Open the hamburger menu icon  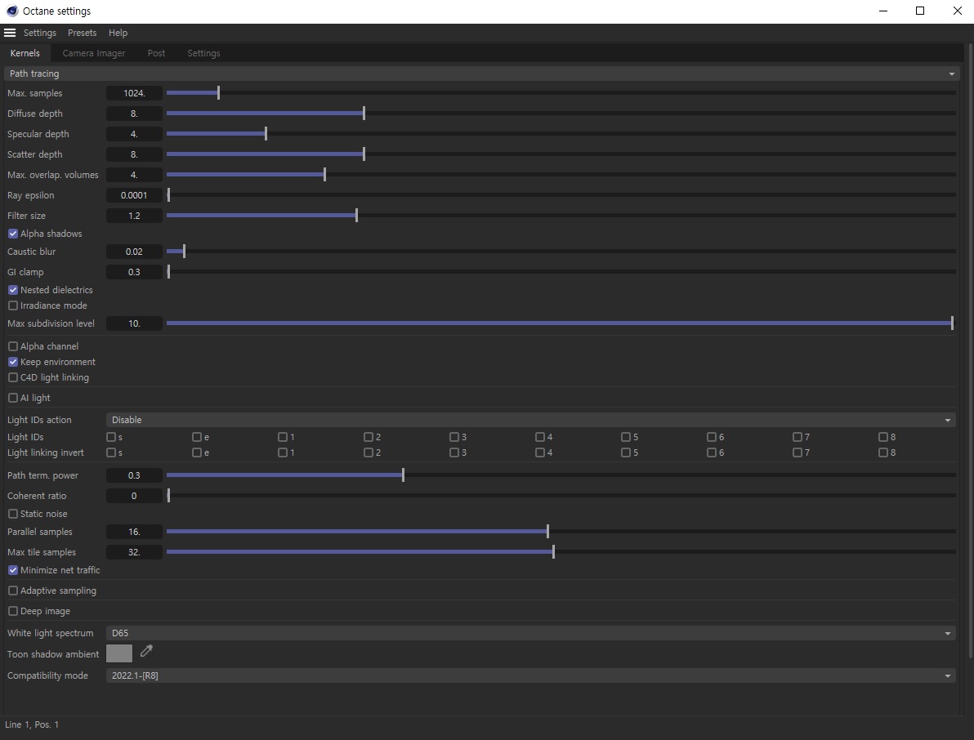click(9, 33)
